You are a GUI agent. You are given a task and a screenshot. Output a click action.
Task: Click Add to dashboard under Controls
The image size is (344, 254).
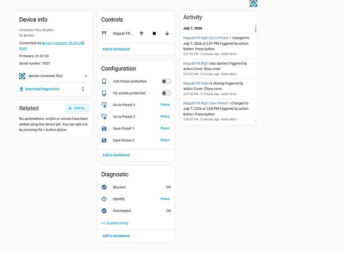pyautogui.click(x=116, y=49)
